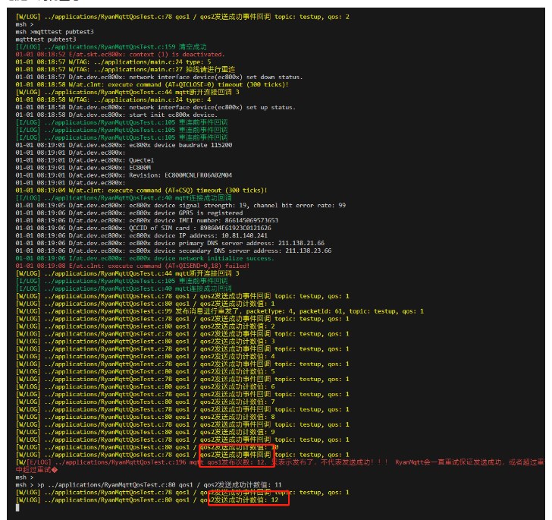Click secondary DNS '211.138.23.66' line
This screenshot has width=552, height=520.
(x=174, y=251)
